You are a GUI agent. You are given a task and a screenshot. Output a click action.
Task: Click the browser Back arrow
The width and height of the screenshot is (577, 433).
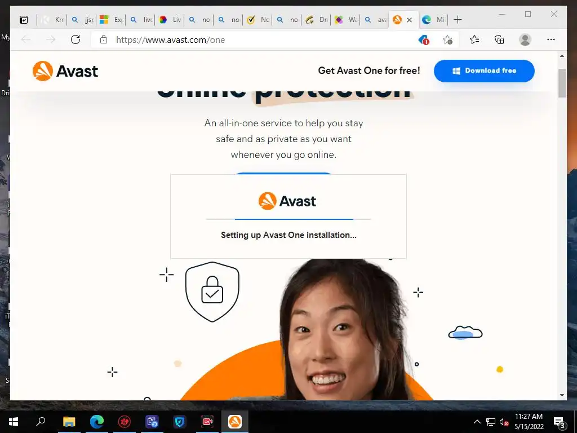coord(26,39)
